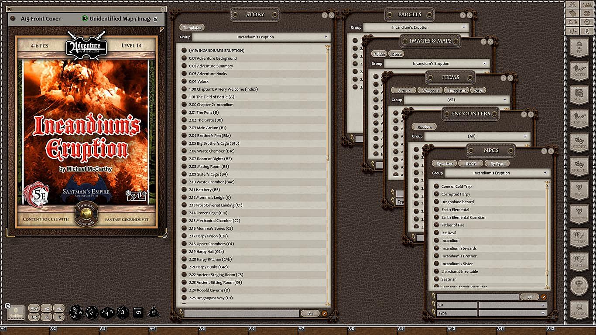Open the NPC sidebar button
Viewport: 596px width, 335px height.
579,191
